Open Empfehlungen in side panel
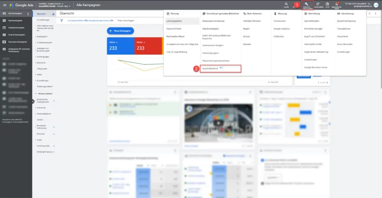 coord(43,20)
